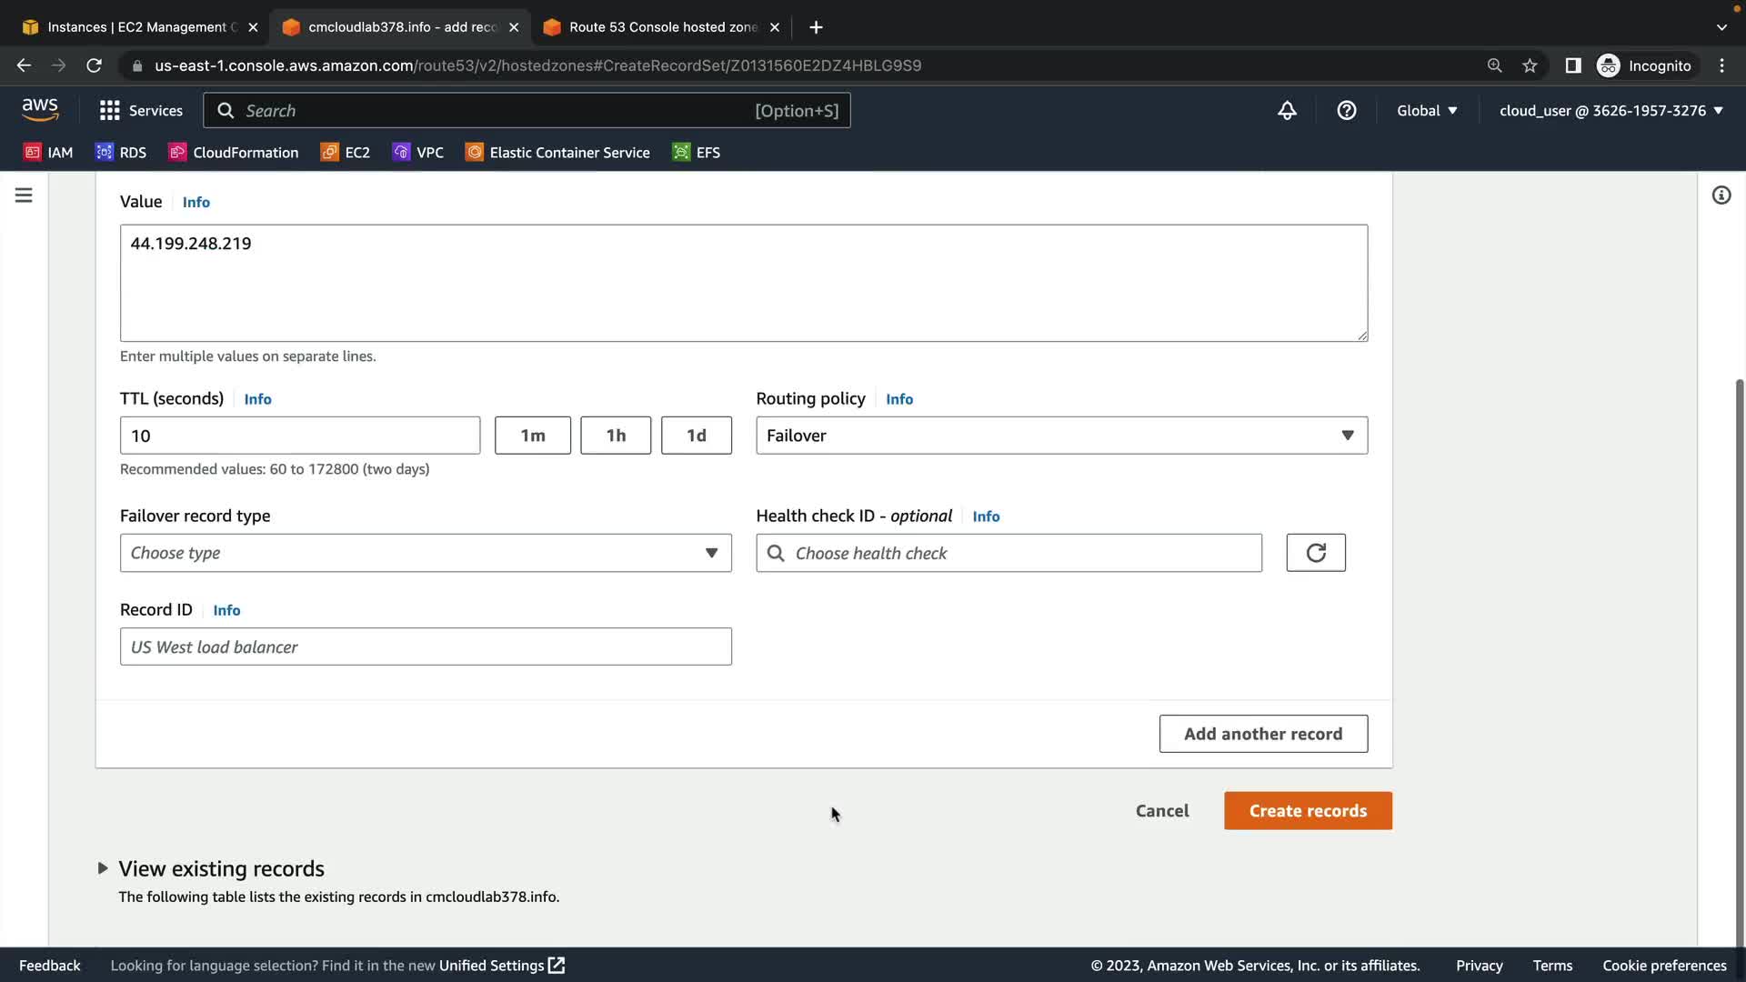The width and height of the screenshot is (1746, 982).
Task: Click the AWS support help icon
Action: click(1347, 111)
